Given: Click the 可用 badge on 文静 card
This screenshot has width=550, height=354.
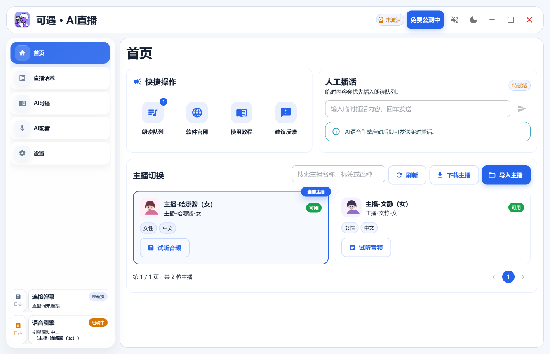Looking at the screenshot, I should 516,208.
